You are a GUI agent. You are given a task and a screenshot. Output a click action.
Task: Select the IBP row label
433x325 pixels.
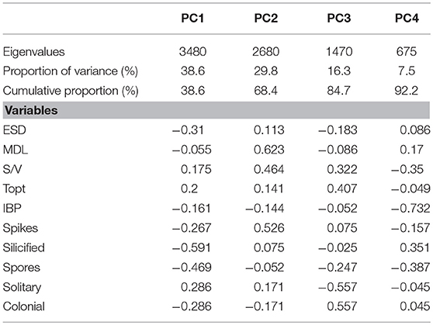click(12, 209)
